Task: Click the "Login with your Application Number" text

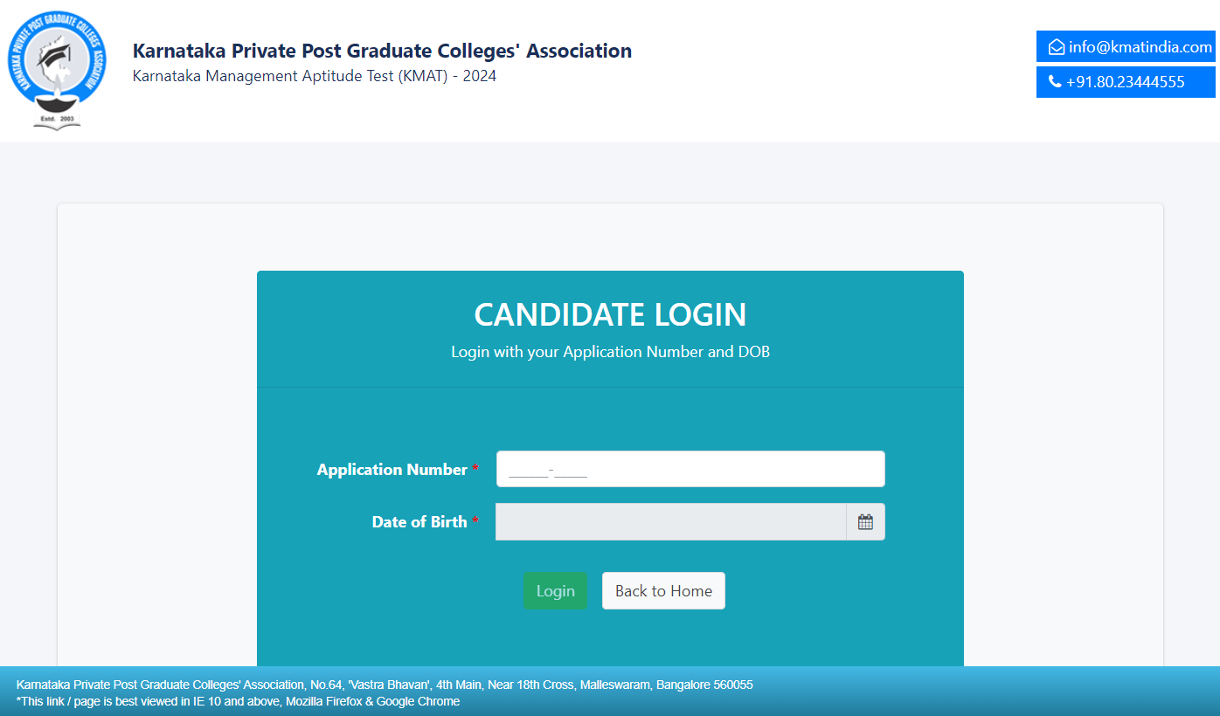Action: [x=610, y=352]
